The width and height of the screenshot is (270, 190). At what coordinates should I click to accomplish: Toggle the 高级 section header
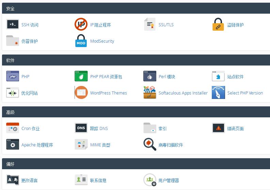[136, 112]
